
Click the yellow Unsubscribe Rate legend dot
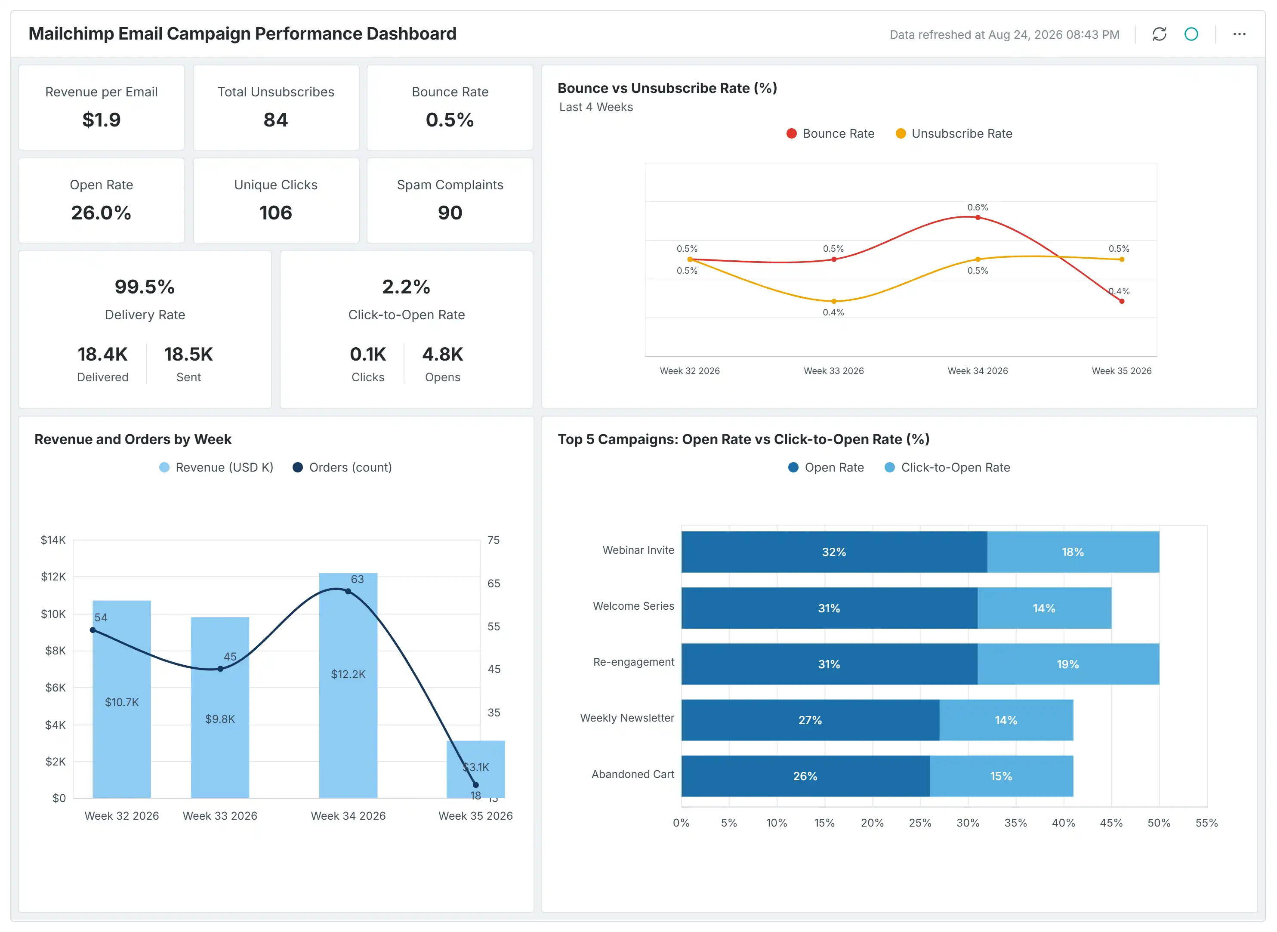coord(901,134)
